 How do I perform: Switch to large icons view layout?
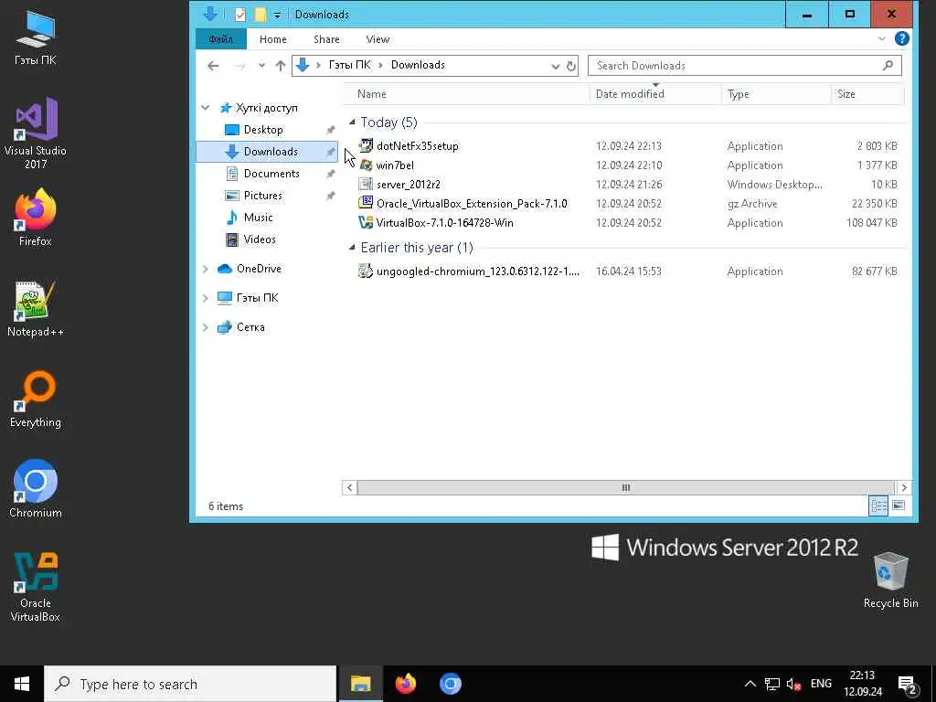(899, 506)
